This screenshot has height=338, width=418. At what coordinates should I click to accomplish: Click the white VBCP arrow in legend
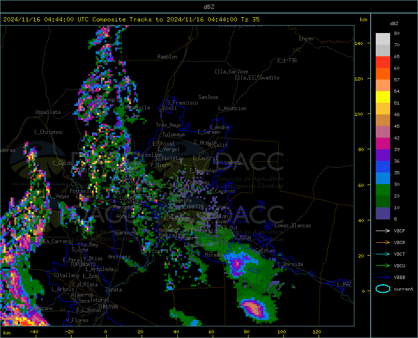383,231
